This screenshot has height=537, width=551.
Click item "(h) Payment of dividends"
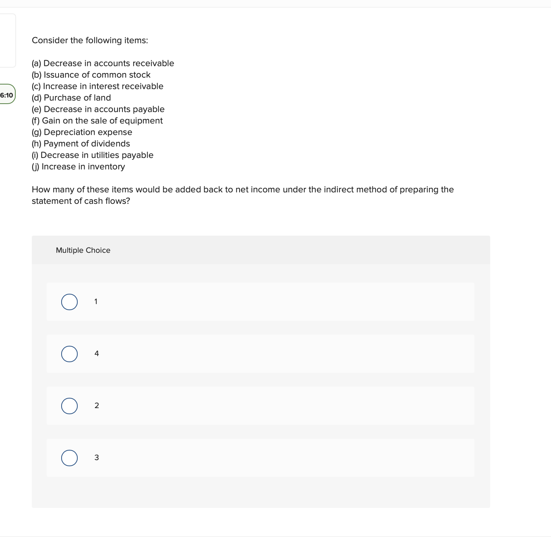click(81, 143)
